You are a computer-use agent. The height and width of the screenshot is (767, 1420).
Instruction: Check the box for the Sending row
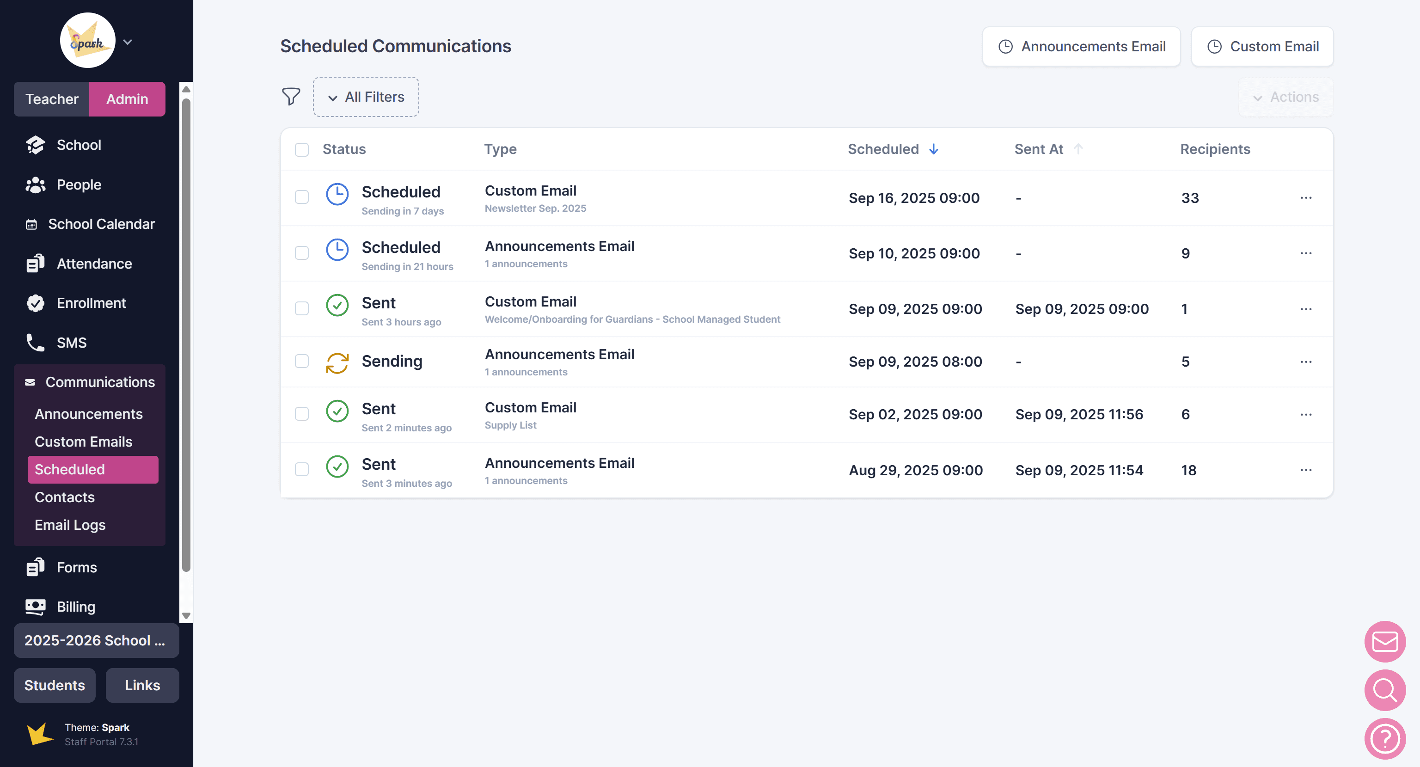click(x=301, y=361)
